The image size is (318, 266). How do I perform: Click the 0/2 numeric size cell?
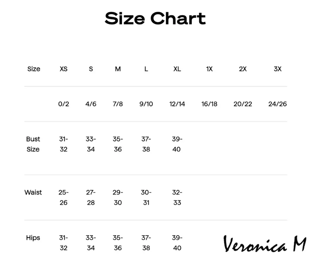pyautogui.click(x=64, y=104)
